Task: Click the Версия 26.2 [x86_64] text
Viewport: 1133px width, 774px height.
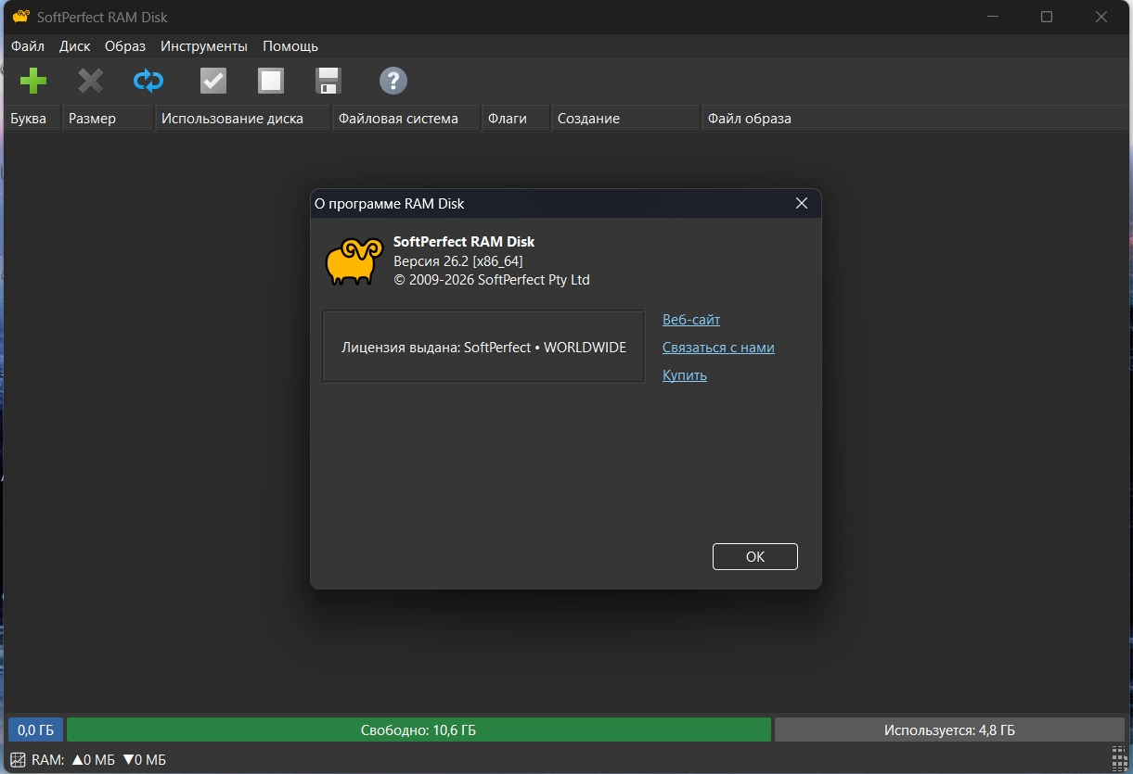Action: click(x=458, y=260)
